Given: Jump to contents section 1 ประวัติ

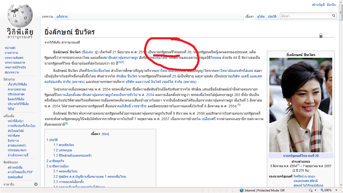Looking at the screenshot, I should click(52, 140).
